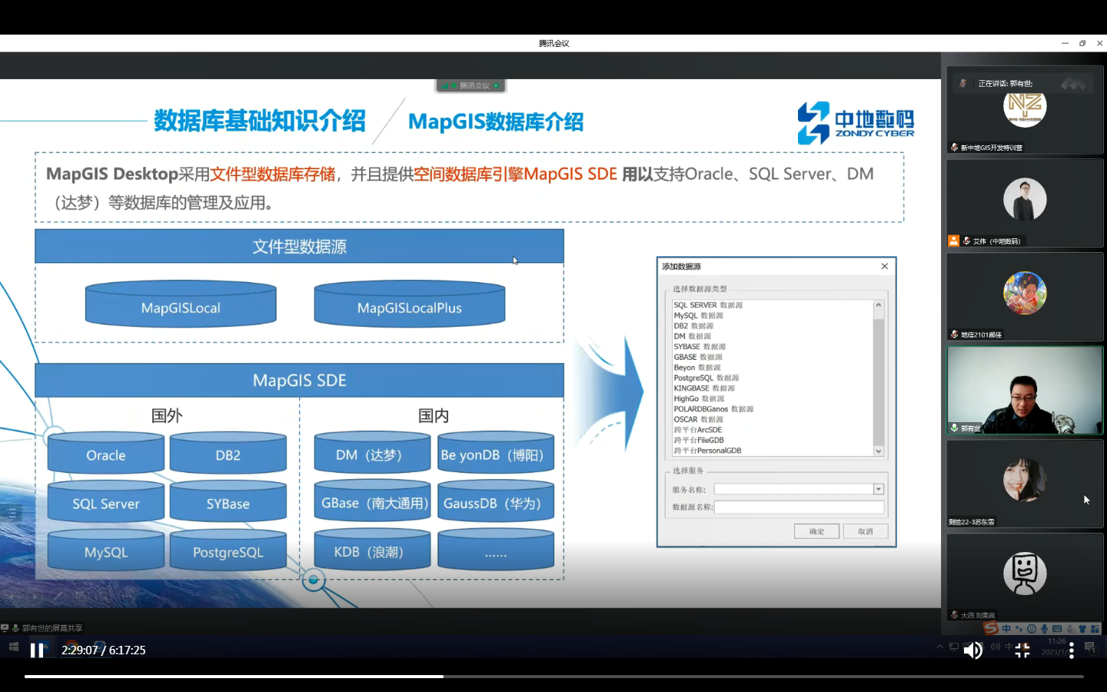1107x692 pixels.
Task: Click the 郭有世的屏幕共享 sharing label
Action: point(52,628)
